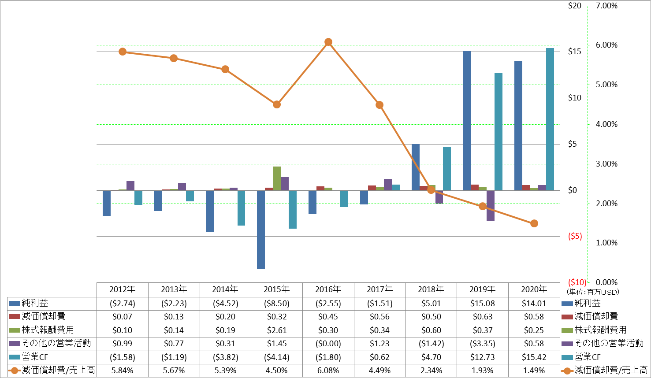This screenshot has height=378, width=651.
Task: Click the 2012 orange line marker
Action: [x=123, y=52]
